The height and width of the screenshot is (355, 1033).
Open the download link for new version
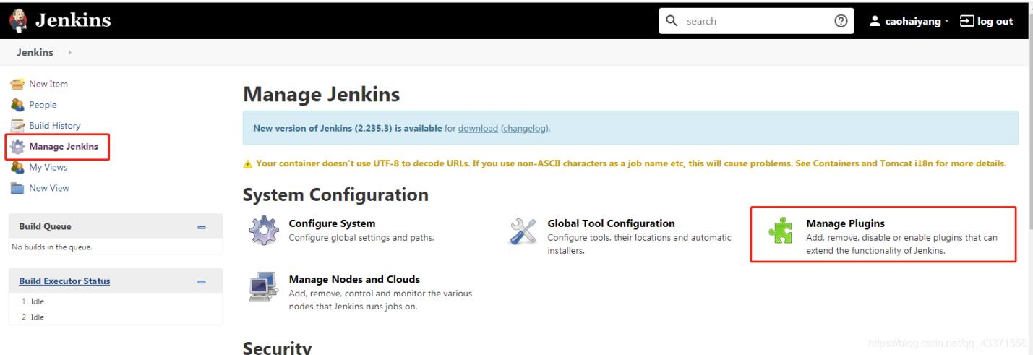pos(478,129)
